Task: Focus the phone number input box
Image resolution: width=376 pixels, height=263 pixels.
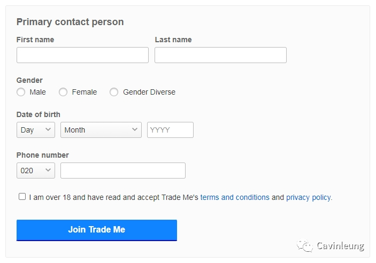Action: (123, 171)
